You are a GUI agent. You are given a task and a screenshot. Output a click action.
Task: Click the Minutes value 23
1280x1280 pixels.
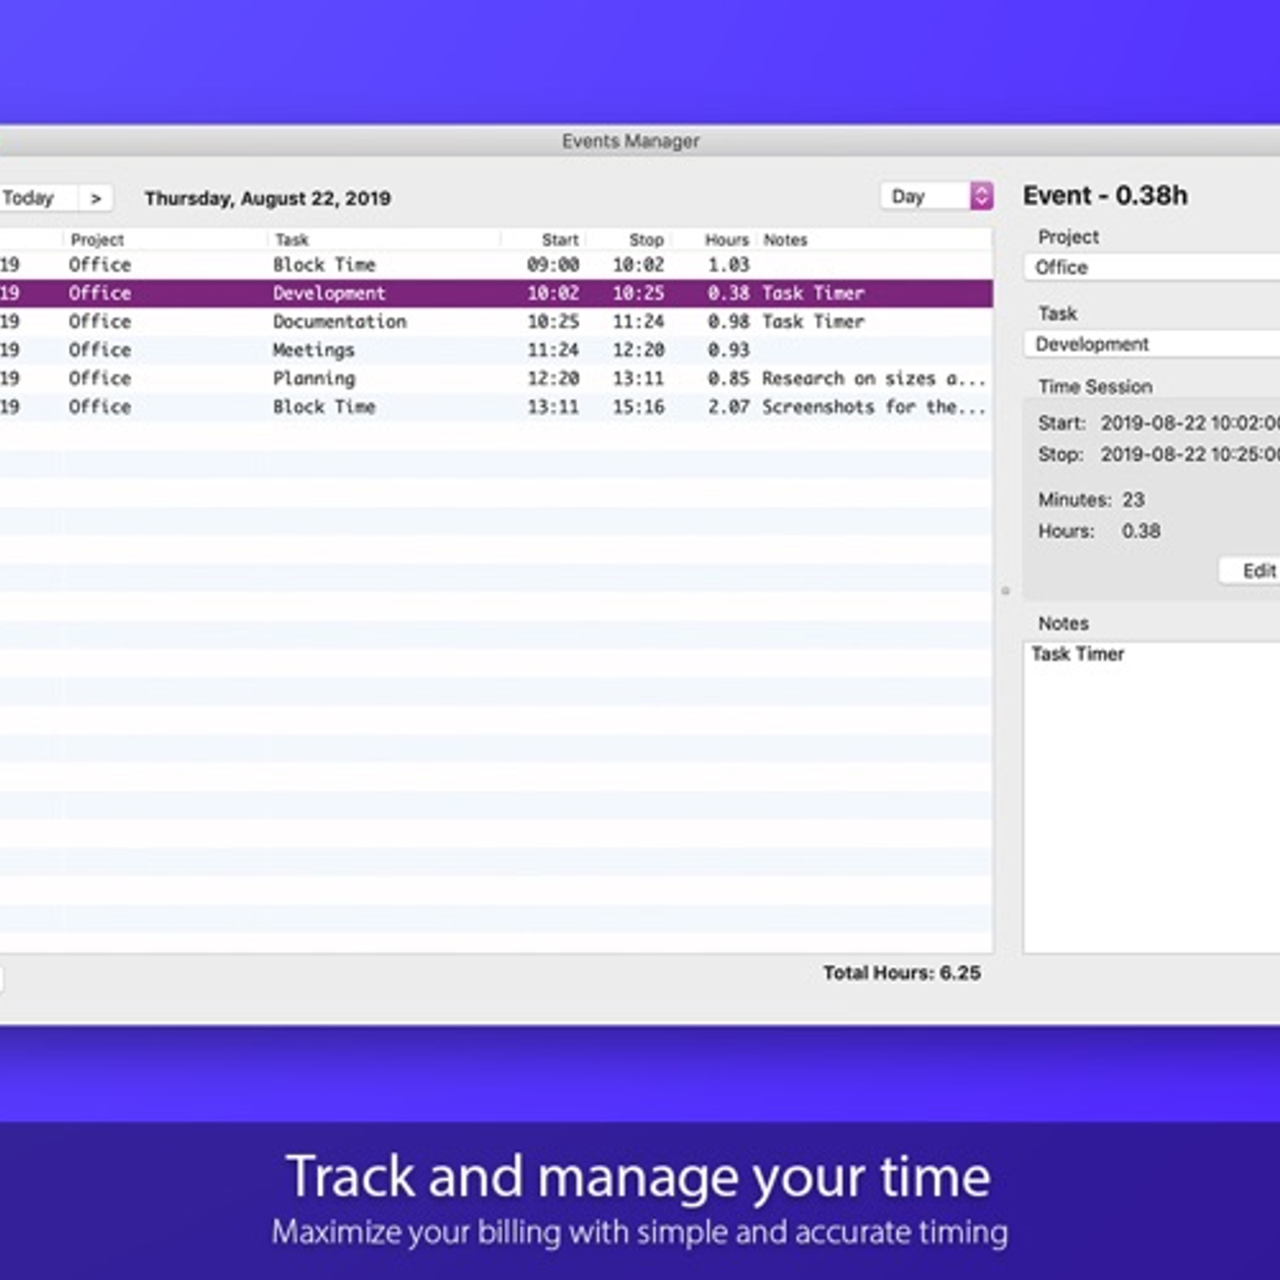point(1133,500)
